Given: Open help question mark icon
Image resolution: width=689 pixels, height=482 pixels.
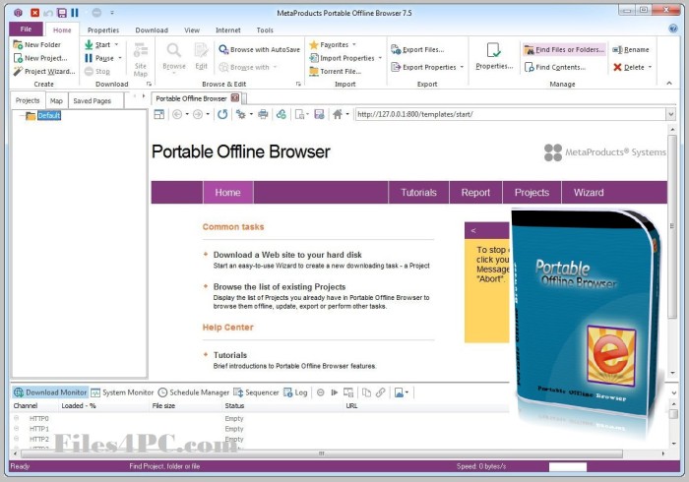Looking at the screenshot, I should (x=672, y=29).
